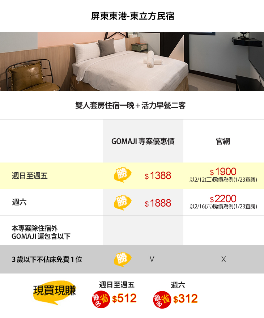Click the V checkmark under GOMAJI column
Viewport: 264px width, 318px height.
pyautogui.click(x=152, y=259)
